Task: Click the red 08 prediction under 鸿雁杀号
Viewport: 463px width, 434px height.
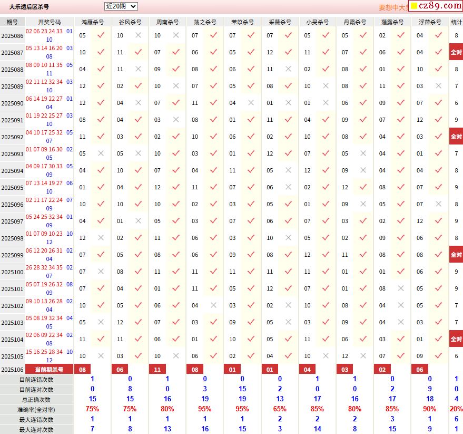Action: click(x=82, y=369)
